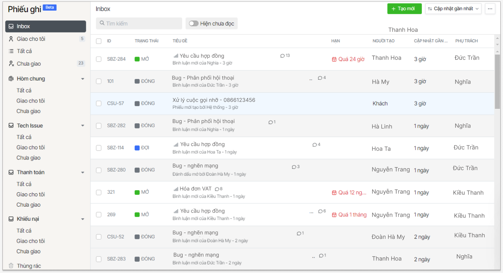Click priority signal icon on Hóa đơn VAT
Screen dimensions: 503x273
[176, 189]
